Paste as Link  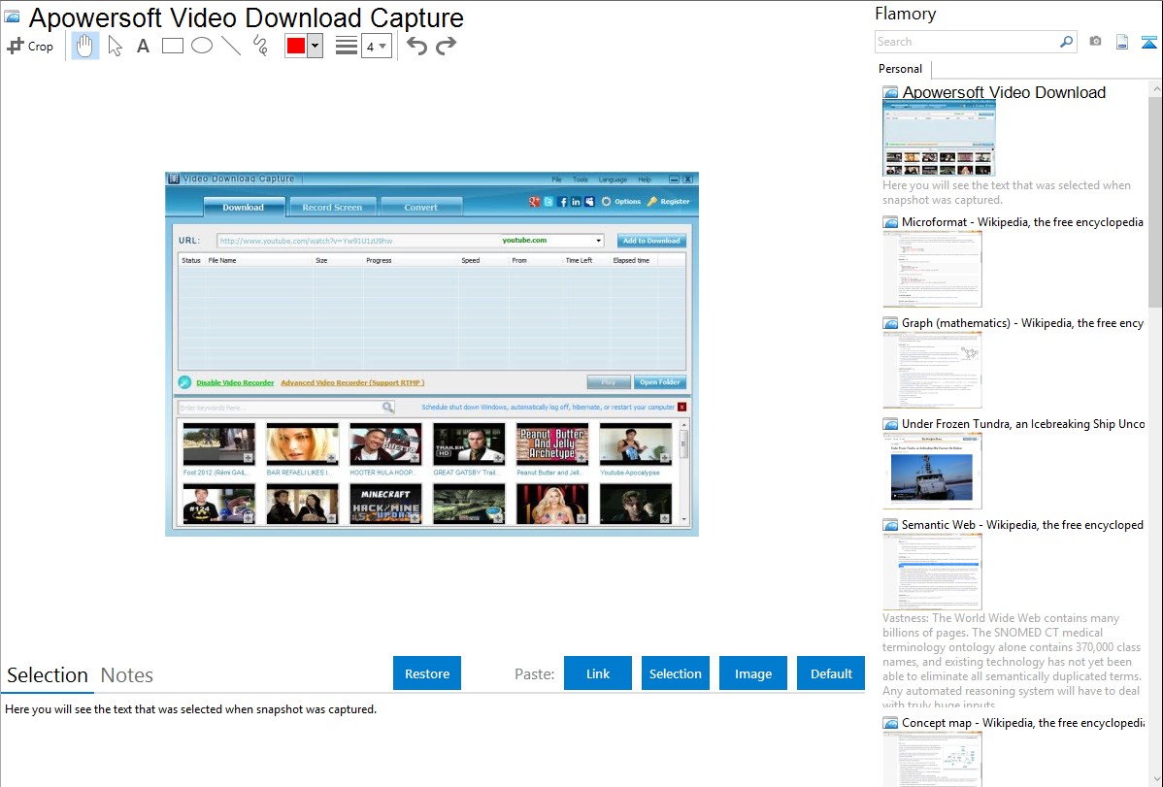[598, 673]
